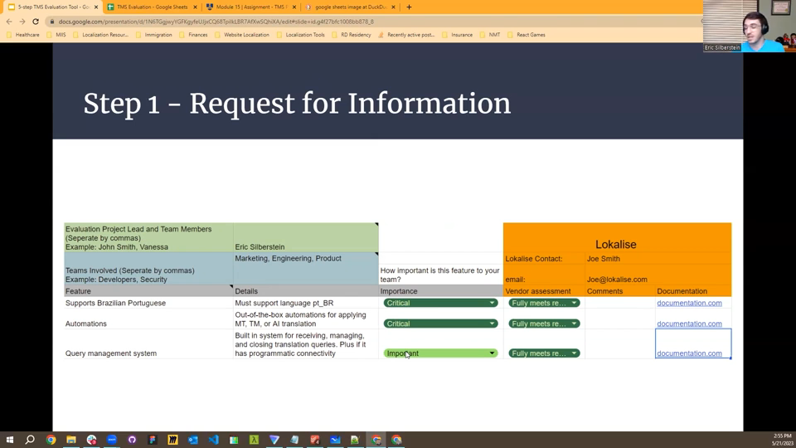This screenshot has width=796, height=448.
Task: Open the Immigration bookmark folder
Action: [x=154, y=35]
